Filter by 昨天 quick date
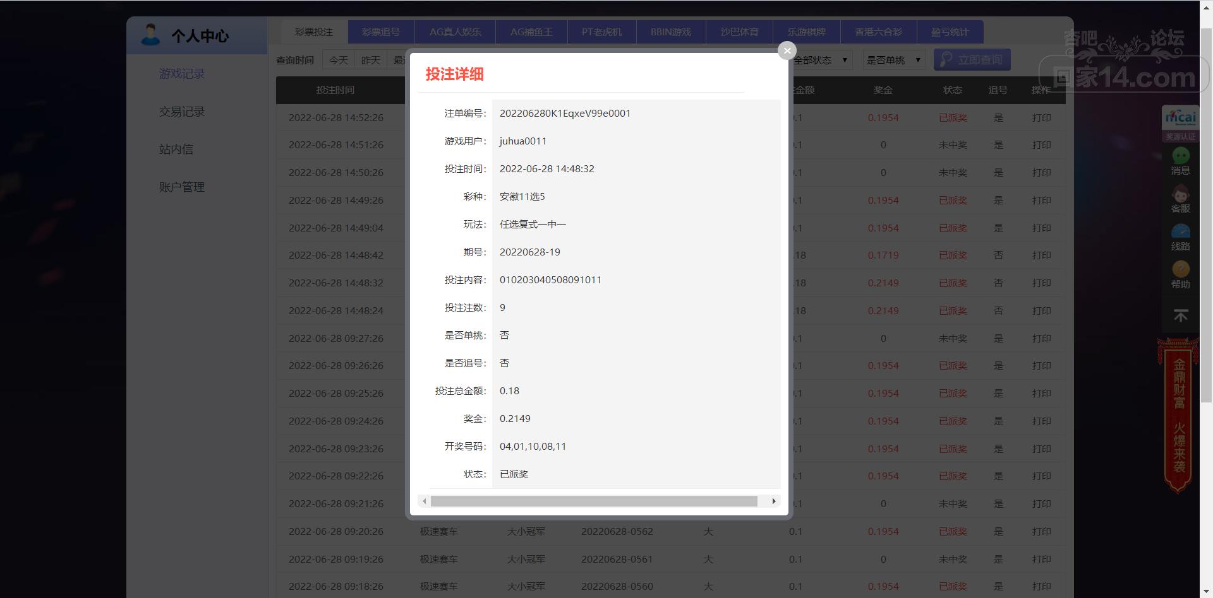The height and width of the screenshot is (598, 1213). coord(371,60)
